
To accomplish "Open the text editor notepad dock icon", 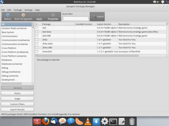I will 122,121.
